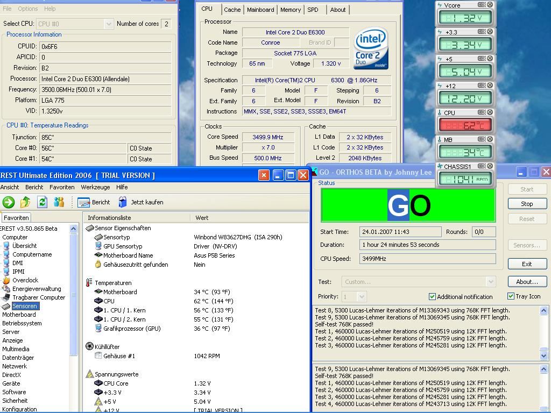Open the Options menu in the CPU temperature window

pos(28,9)
